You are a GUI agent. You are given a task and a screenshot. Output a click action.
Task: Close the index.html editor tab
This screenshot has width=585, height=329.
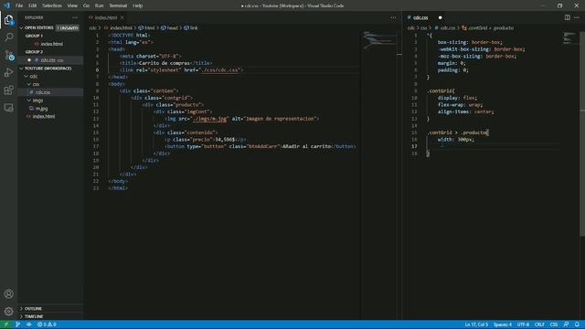(x=122, y=17)
